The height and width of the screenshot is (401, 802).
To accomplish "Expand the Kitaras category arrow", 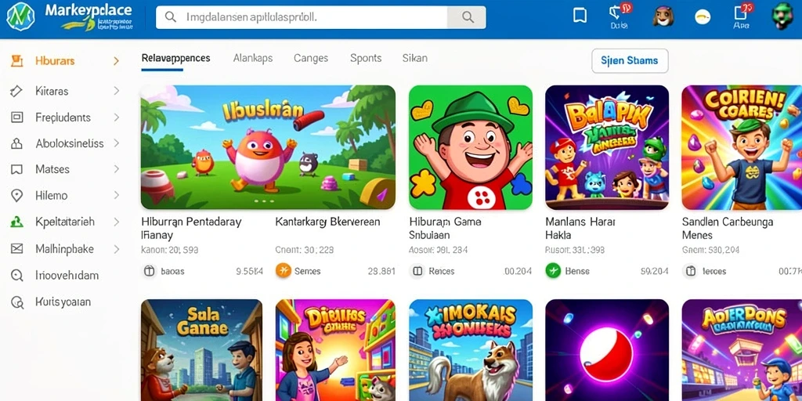I will coord(116,91).
